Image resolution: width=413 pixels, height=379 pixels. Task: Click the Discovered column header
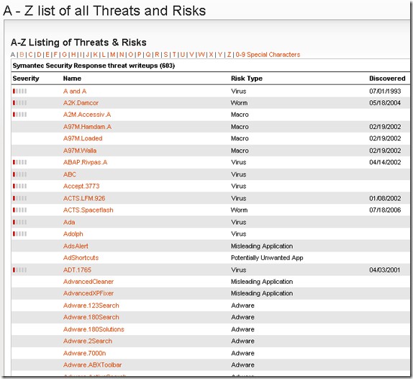click(387, 79)
